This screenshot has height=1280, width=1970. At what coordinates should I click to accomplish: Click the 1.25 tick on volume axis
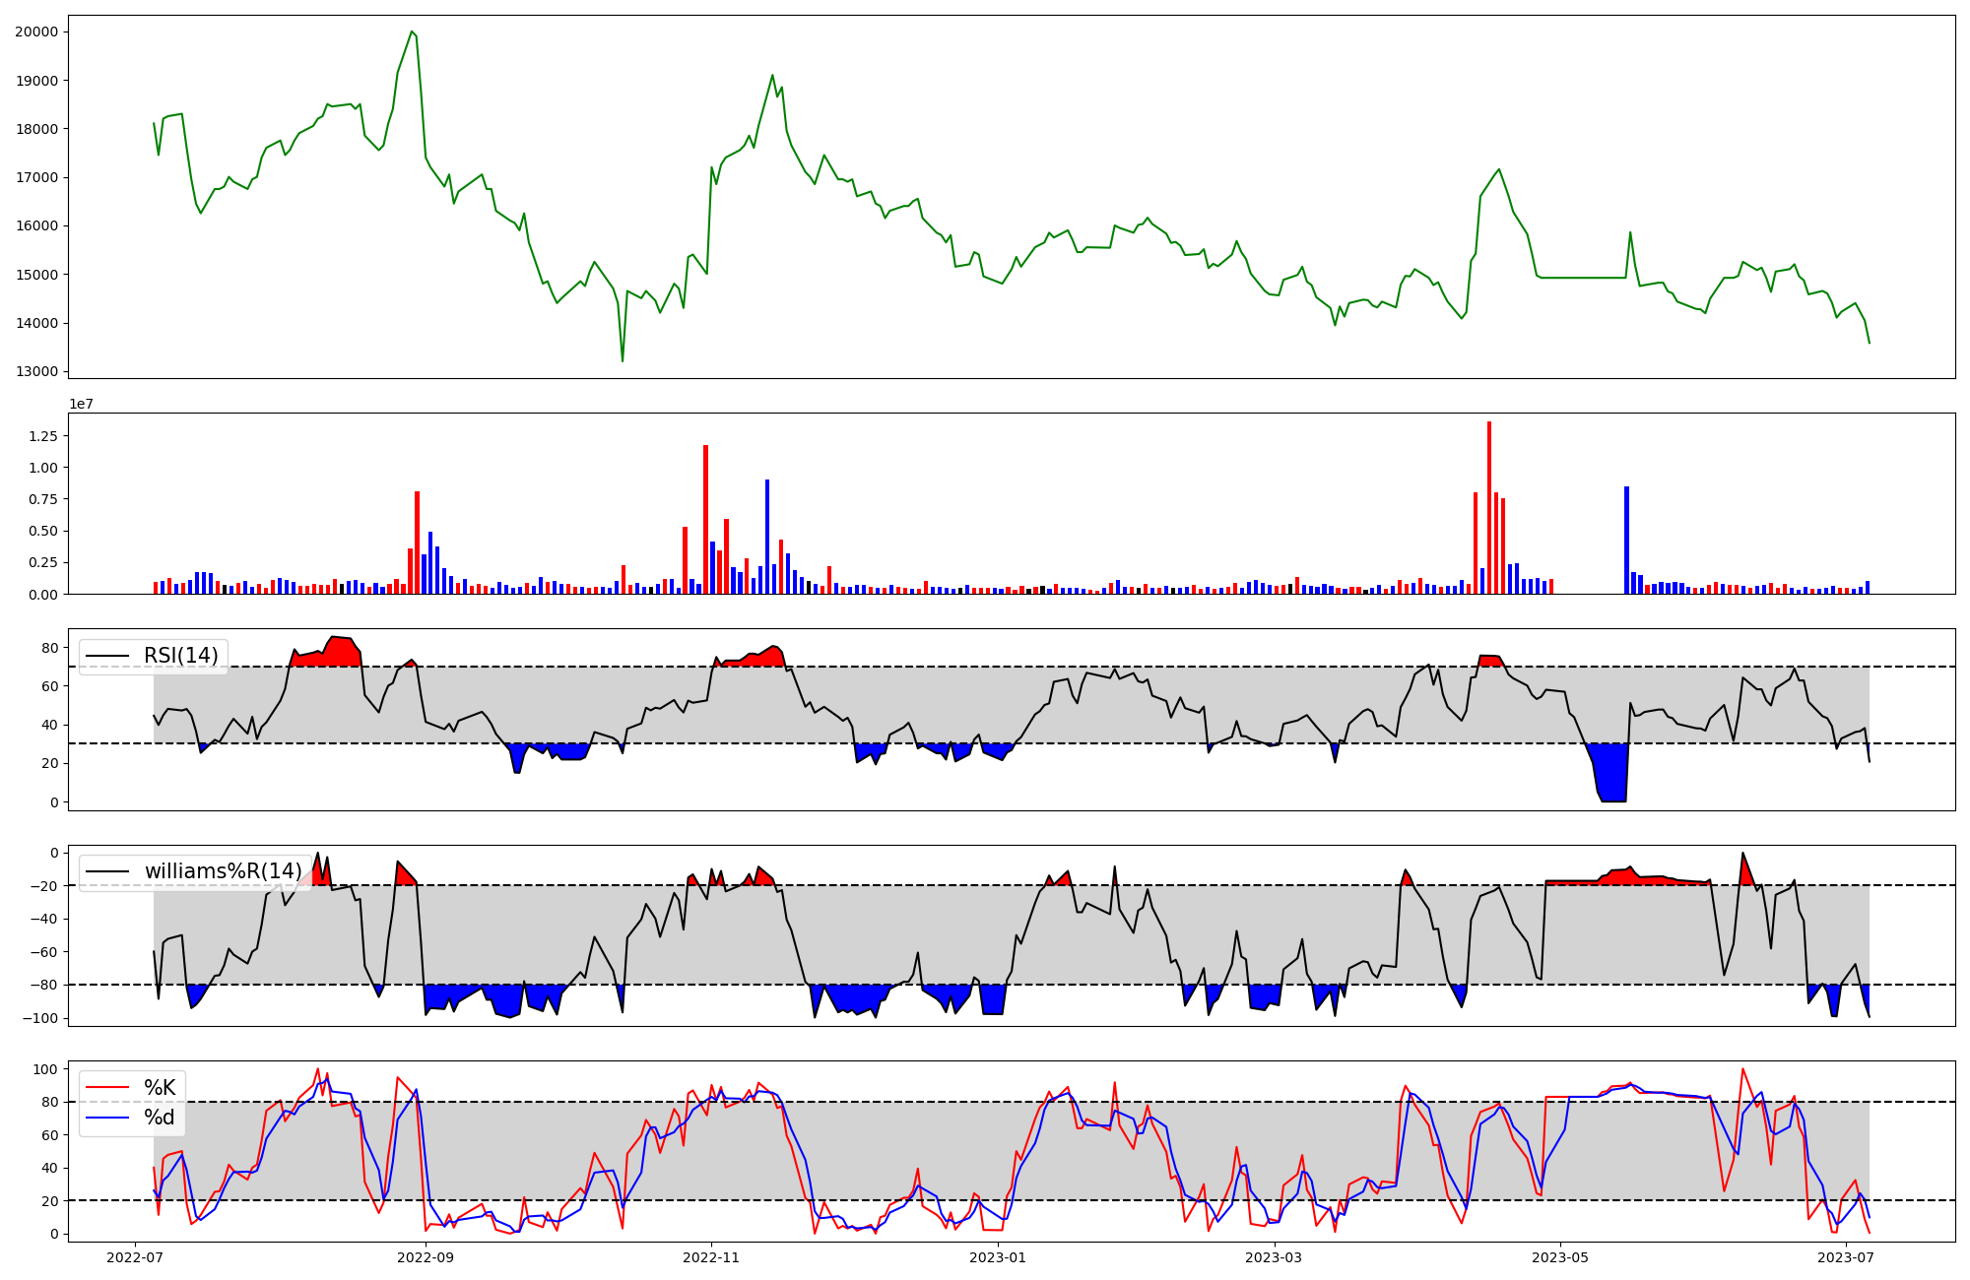point(42,436)
